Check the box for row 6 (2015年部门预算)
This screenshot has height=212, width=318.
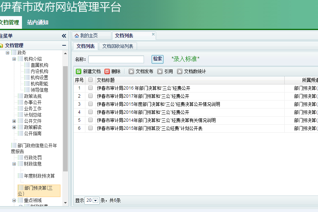click(x=90, y=128)
